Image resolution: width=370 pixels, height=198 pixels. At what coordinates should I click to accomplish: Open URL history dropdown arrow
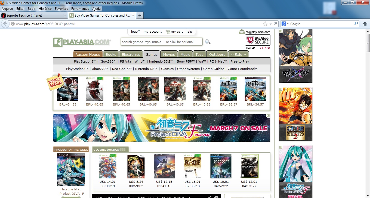270,24
